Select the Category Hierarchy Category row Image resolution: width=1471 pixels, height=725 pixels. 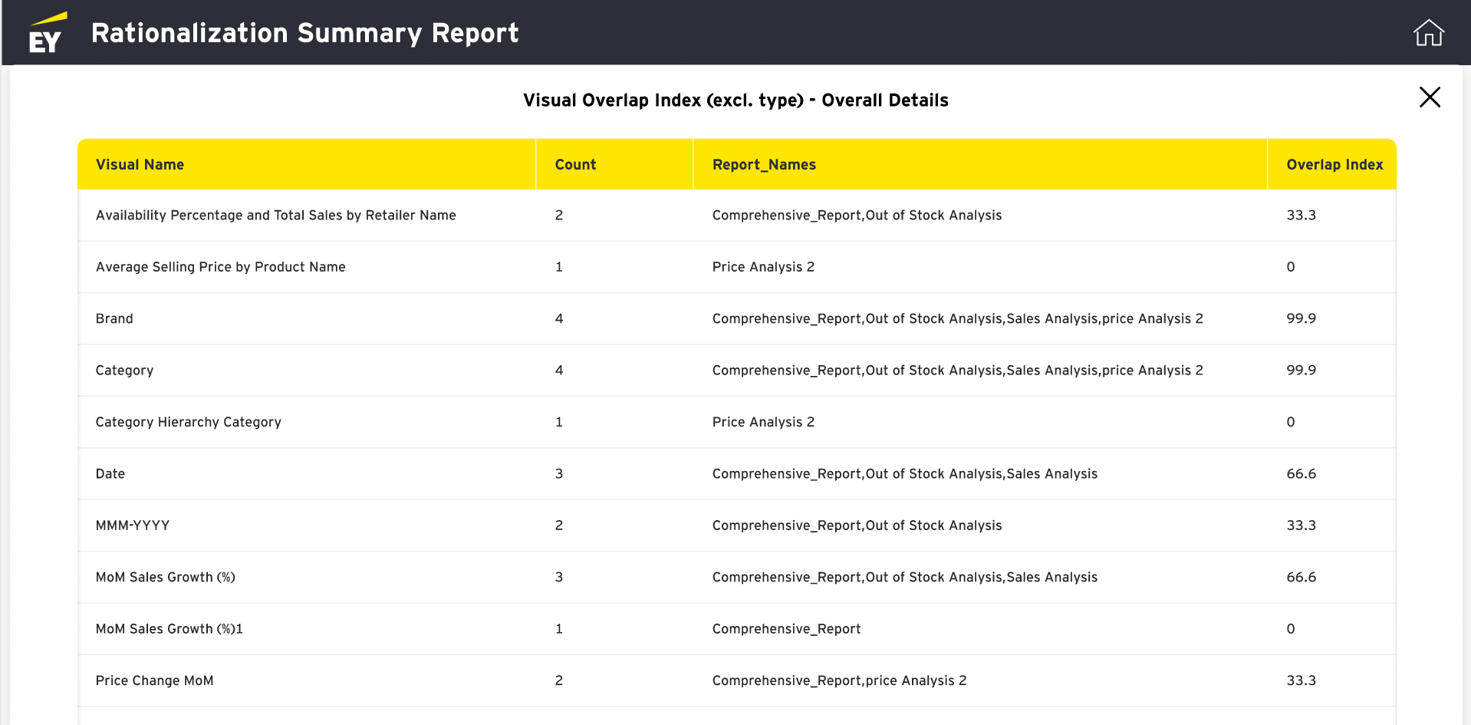point(188,422)
